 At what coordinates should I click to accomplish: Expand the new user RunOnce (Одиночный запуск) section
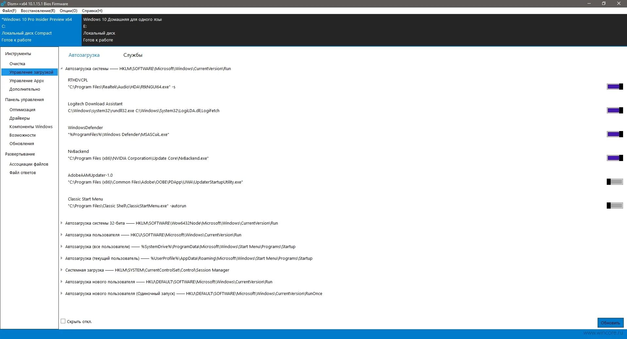tap(61, 293)
